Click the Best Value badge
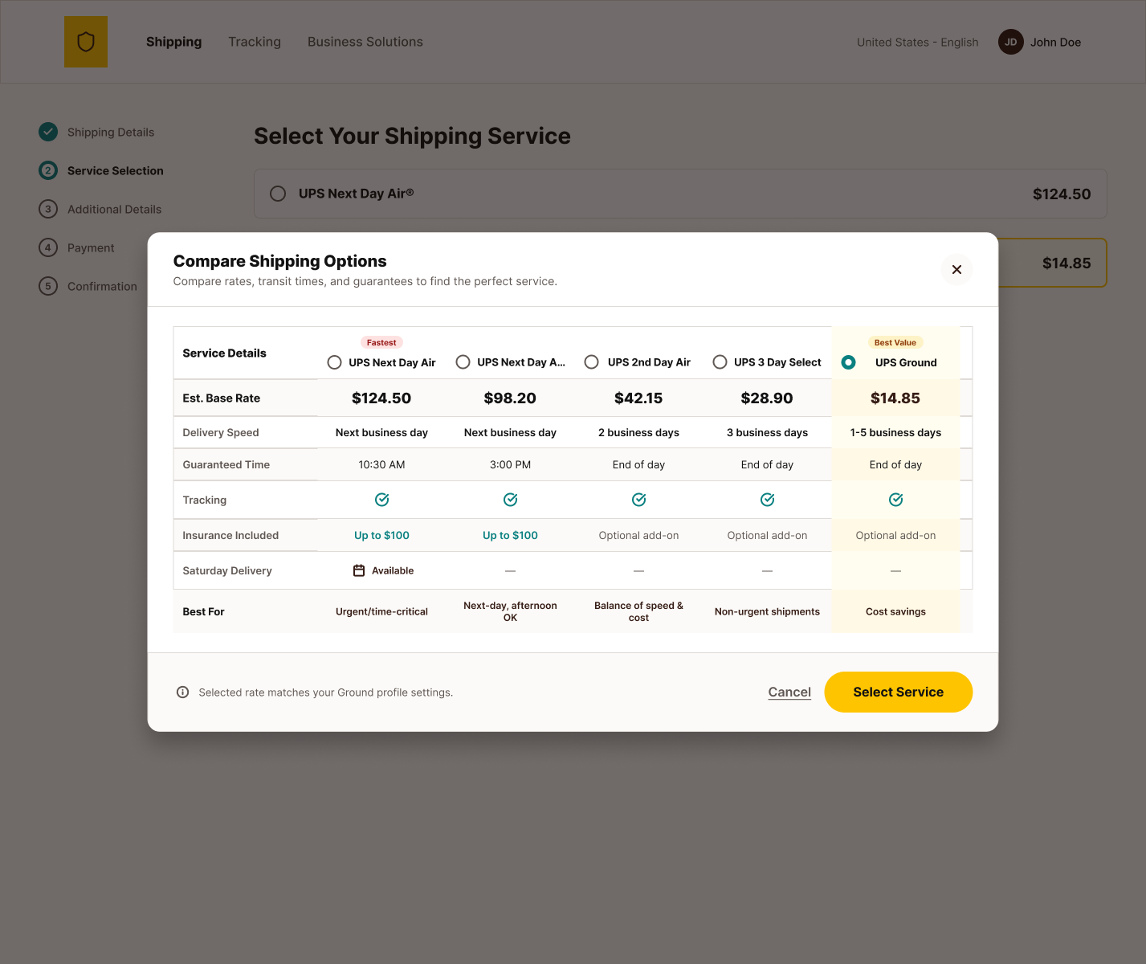Viewport: 1146px width, 964px height. point(895,342)
